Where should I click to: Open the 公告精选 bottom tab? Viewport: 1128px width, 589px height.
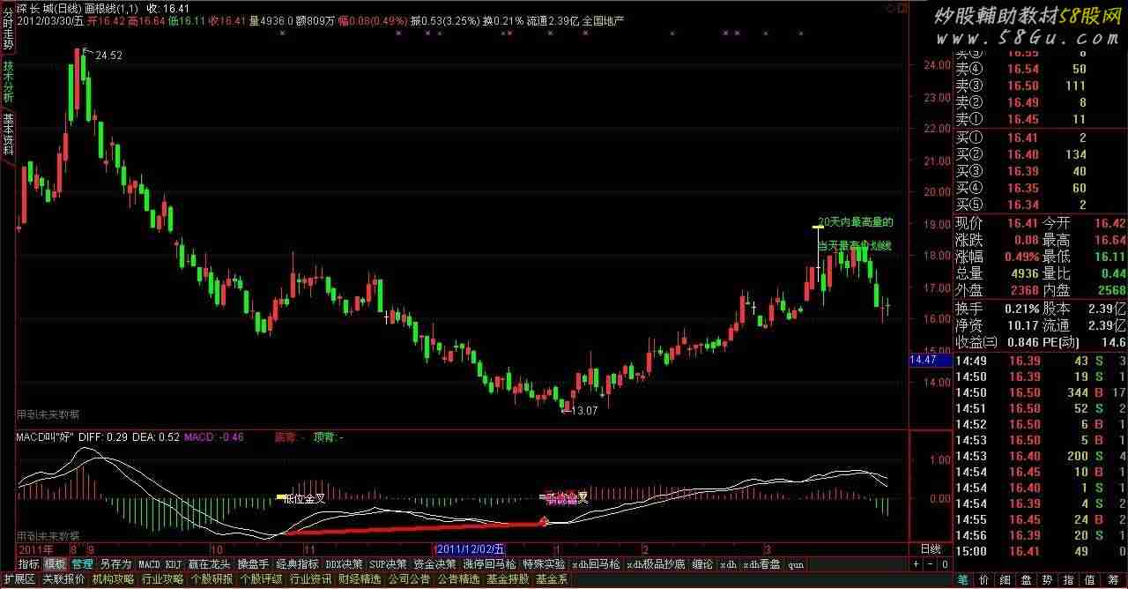[458, 579]
